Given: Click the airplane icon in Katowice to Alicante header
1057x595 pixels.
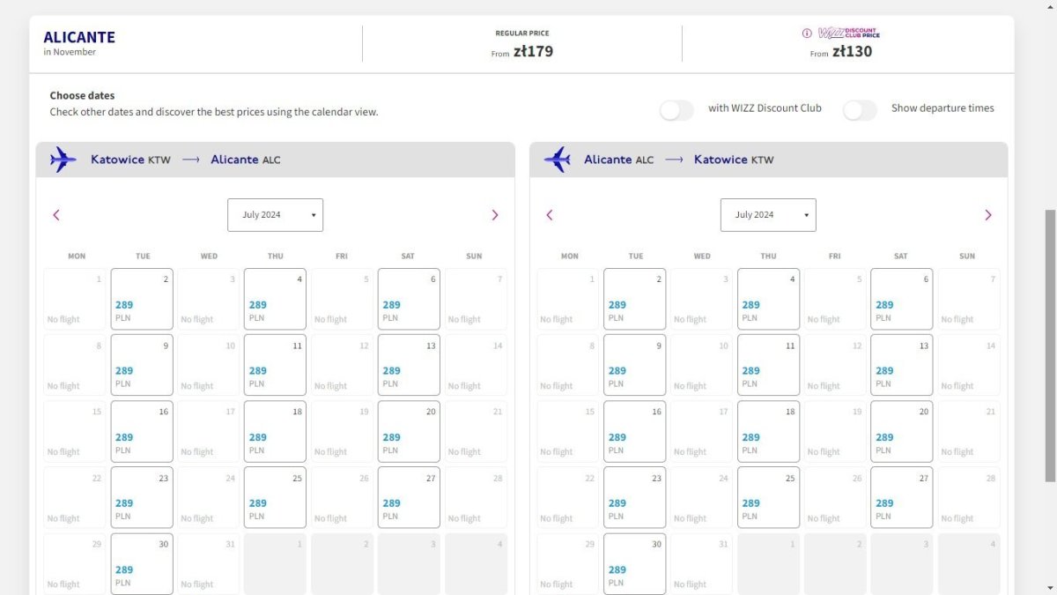Looking at the screenshot, I should click(63, 160).
